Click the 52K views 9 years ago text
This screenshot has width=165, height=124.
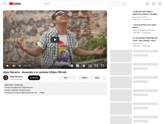point(14,85)
